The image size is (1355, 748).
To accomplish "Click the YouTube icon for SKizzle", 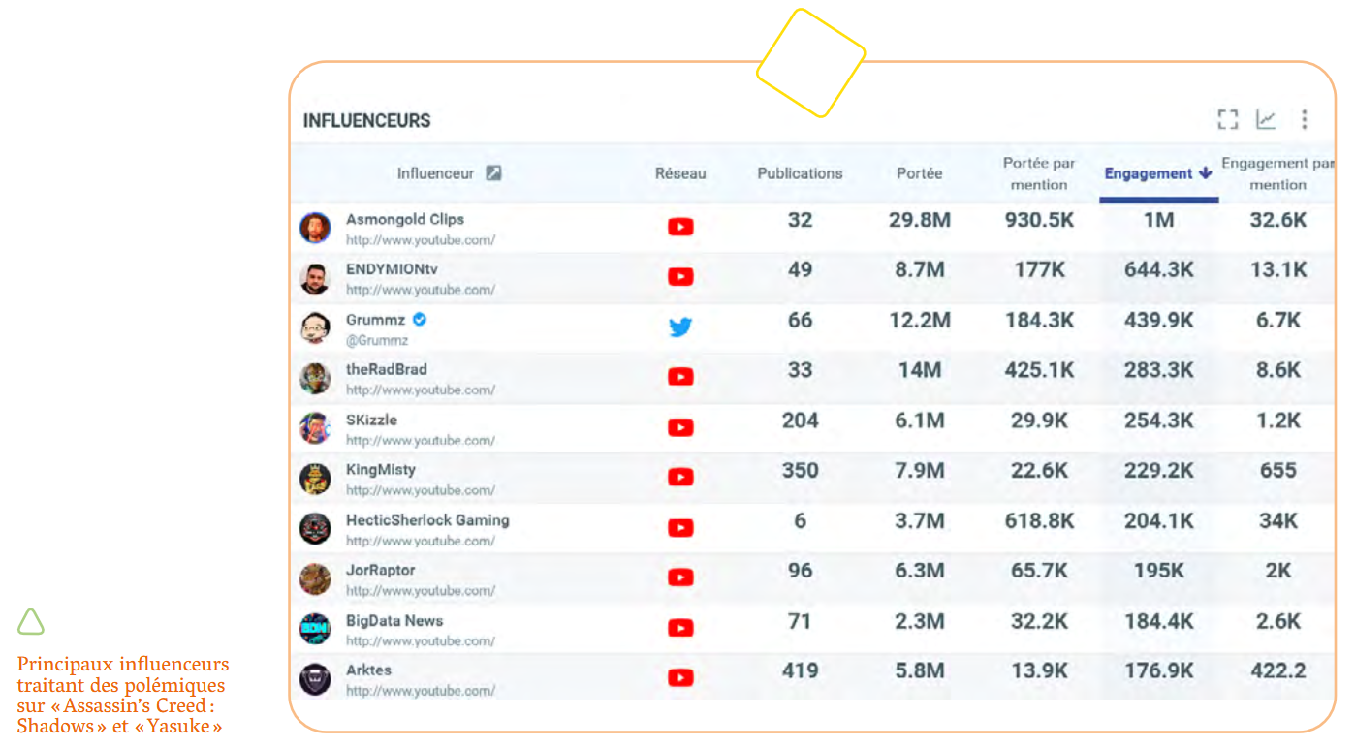I will (x=680, y=427).
